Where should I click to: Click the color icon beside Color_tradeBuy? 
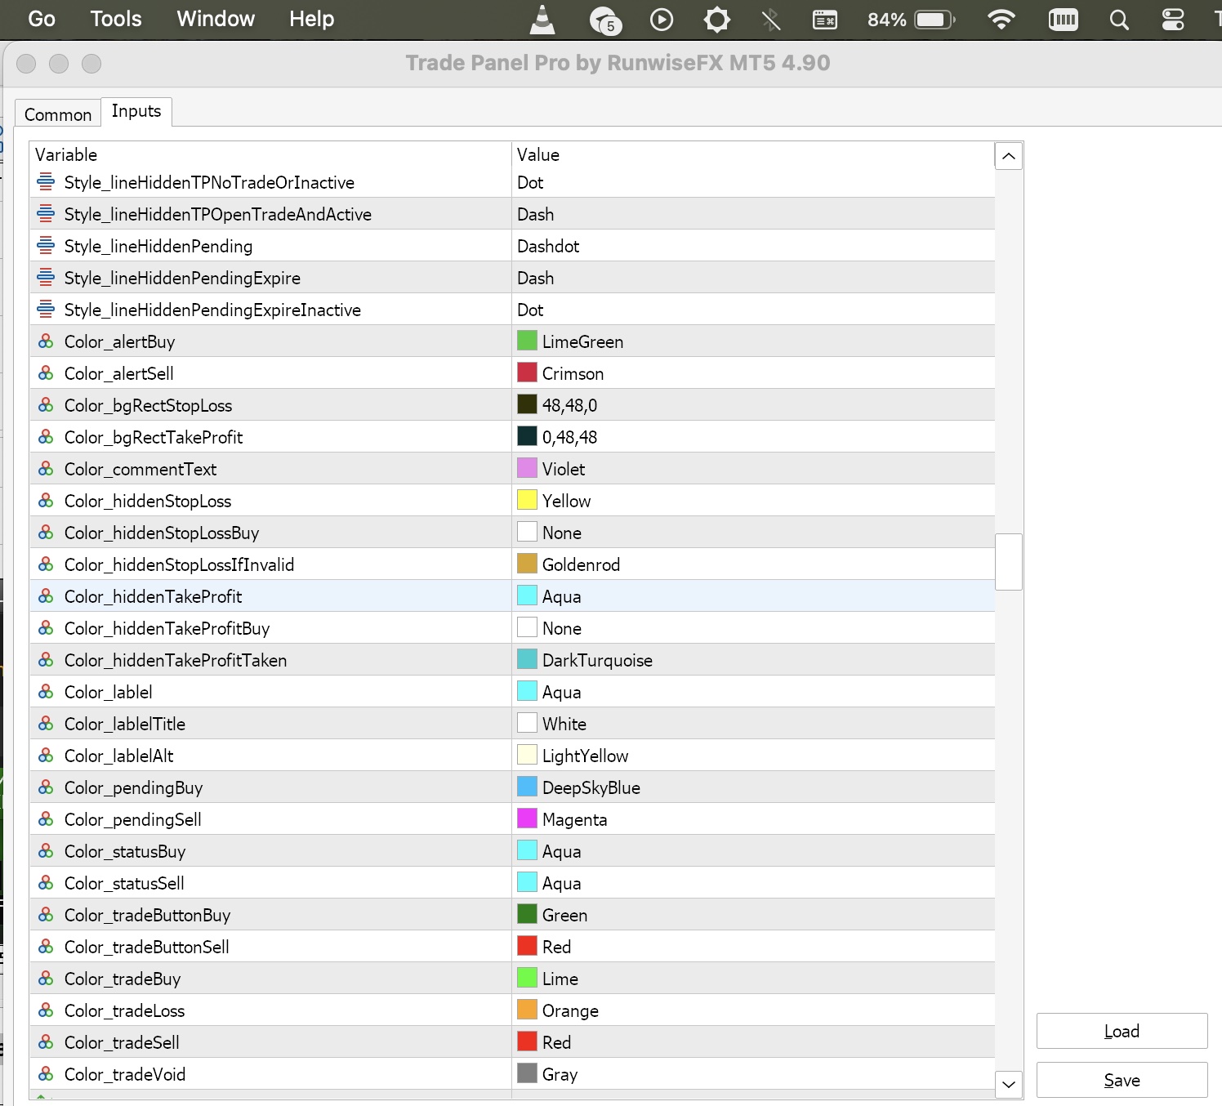pos(46,979)
